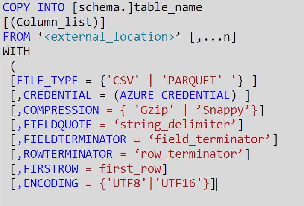Click the 'CSV' string value

(x=123, y=81)
